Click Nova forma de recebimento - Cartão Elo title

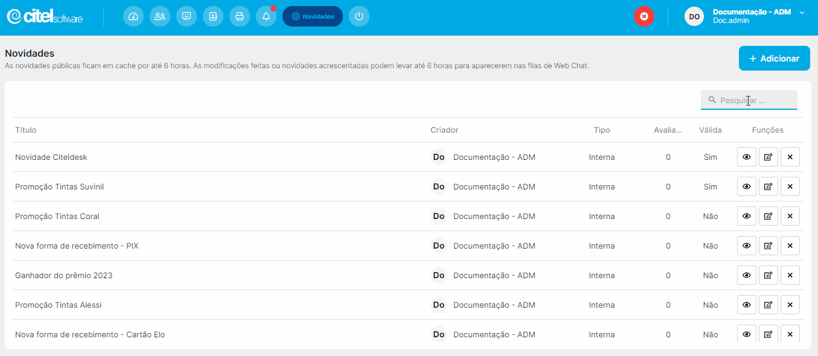click(x=90, y=334)
